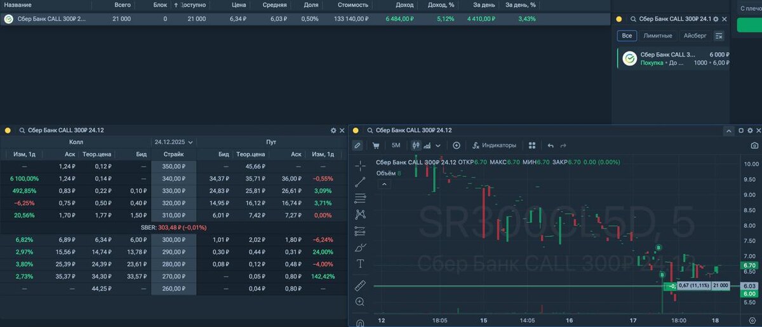Open the 5M timeframe selector
The height and width of the screenshot is (327, 762).
click(396, 145)
